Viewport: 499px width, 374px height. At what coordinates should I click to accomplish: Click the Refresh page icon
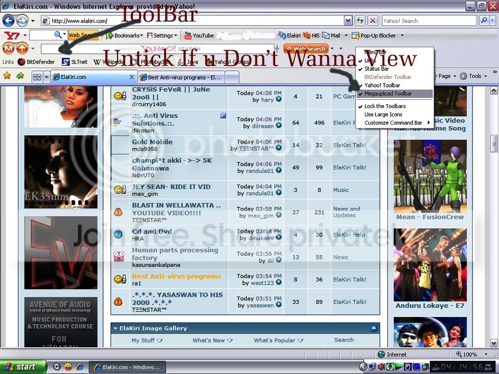[x=360, y=21]
